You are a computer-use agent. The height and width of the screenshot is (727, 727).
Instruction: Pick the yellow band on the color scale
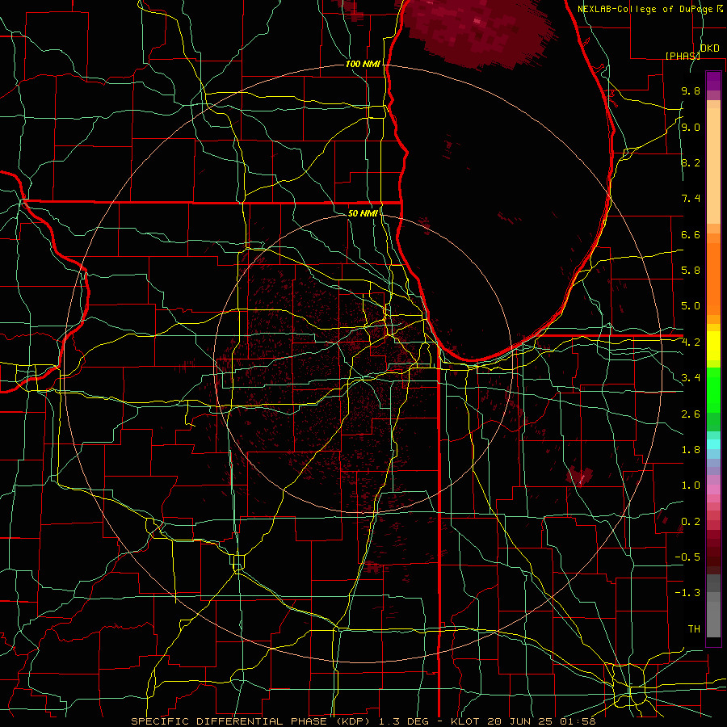[713, 346]
